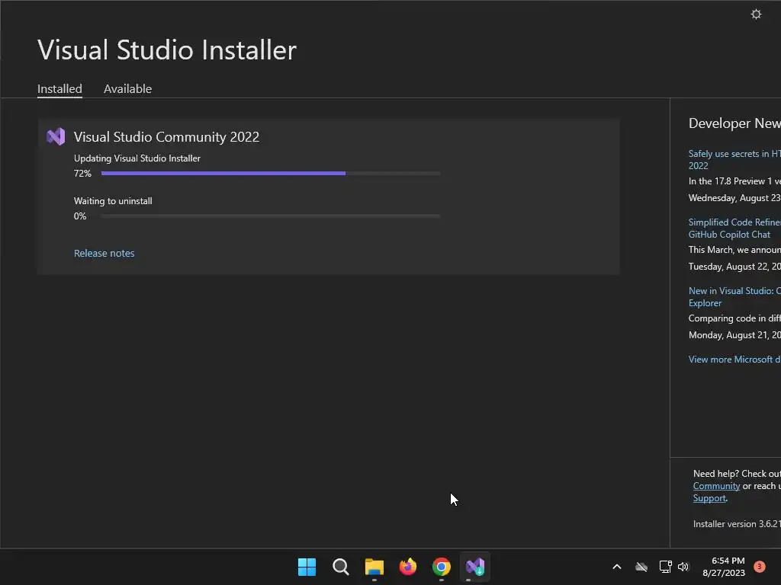The image size is (781, 585).
Task: Click the 0% uninstall progress bar
Action: coord(271,216)
